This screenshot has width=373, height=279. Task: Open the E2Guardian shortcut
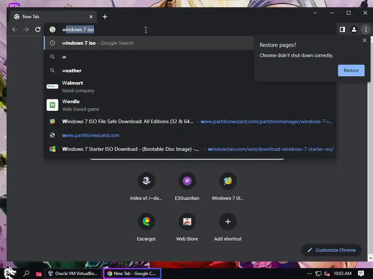coord(187,187)
